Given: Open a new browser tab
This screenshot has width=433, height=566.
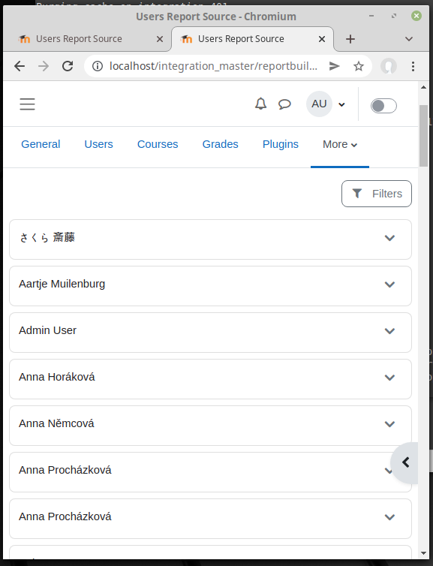Looking at the screenshot, I should point(350,39).
